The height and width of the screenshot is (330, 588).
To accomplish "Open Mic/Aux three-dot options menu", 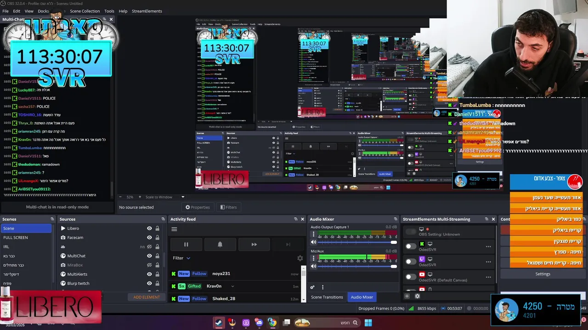I will pyautogui.click(x=313, y=258).
